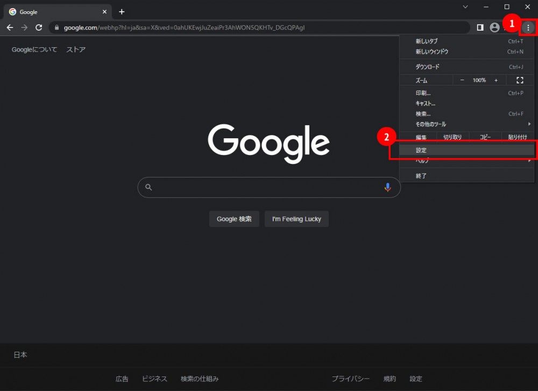Open 設定 in the page footer
The height and width of the screenshot is (391, 538).
(x=415, y=379)
